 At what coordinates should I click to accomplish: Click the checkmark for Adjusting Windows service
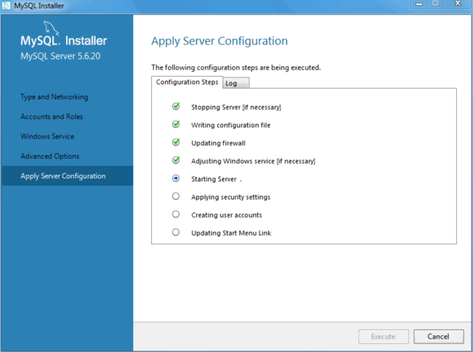point(176,161)
